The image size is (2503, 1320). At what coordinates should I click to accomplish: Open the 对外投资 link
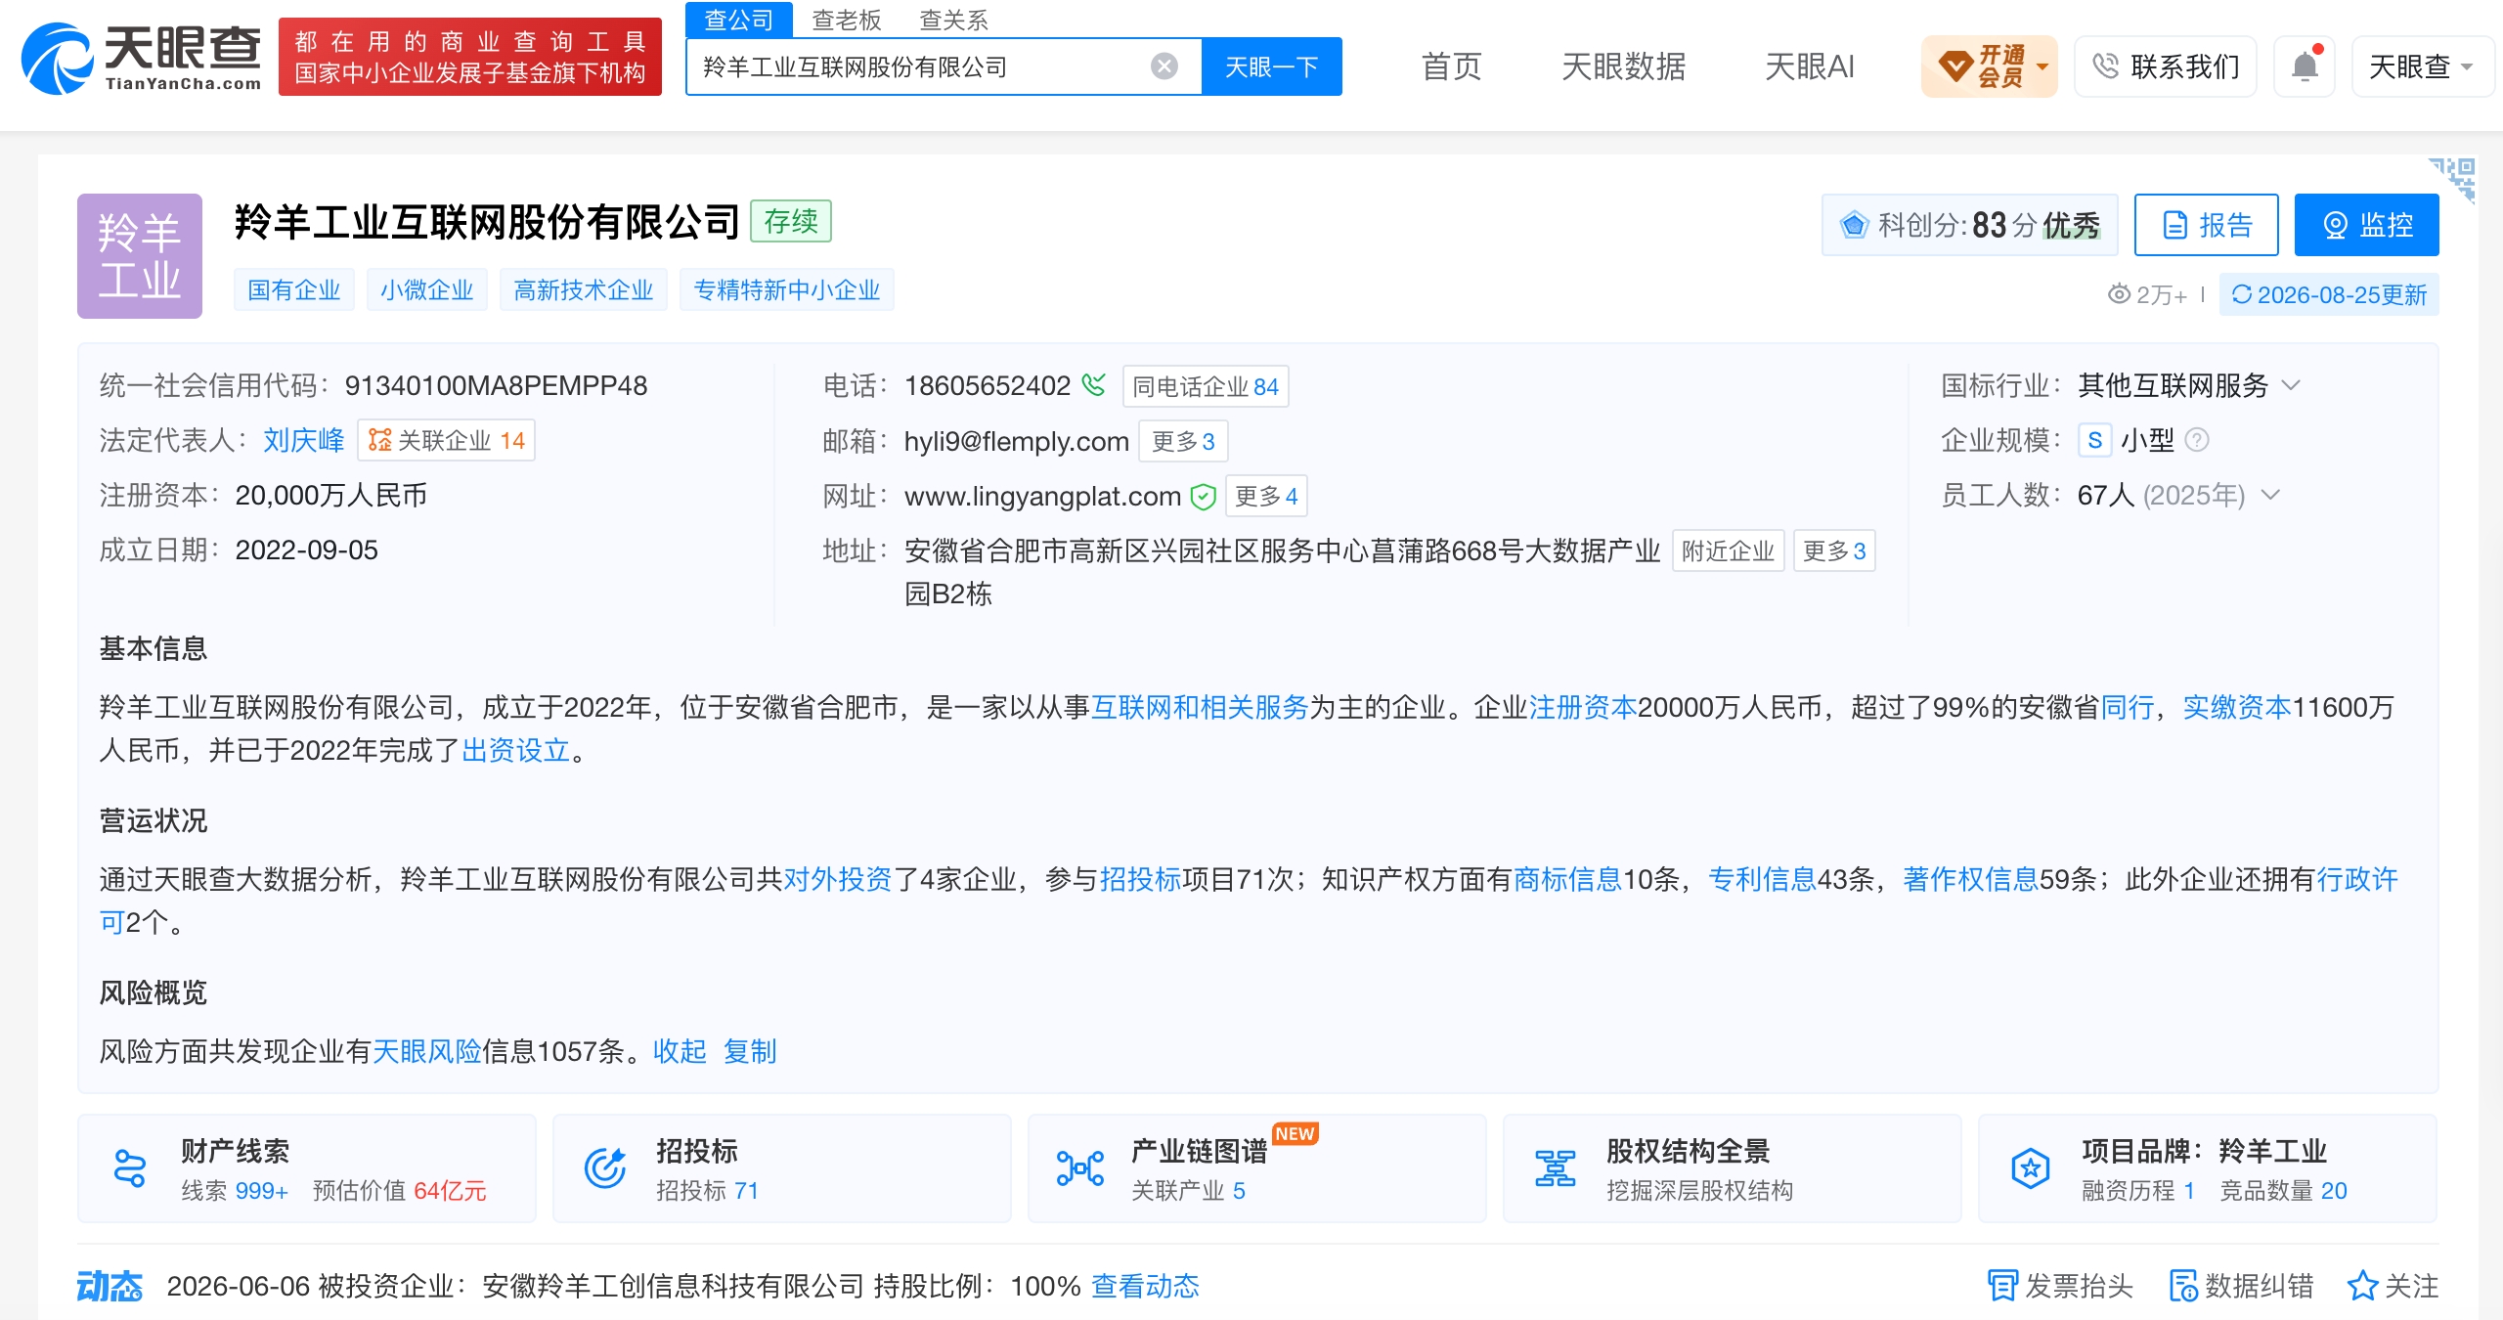point(838,879)
